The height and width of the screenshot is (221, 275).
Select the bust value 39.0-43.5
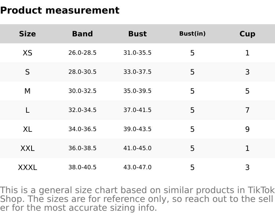[x=137, y=129]
